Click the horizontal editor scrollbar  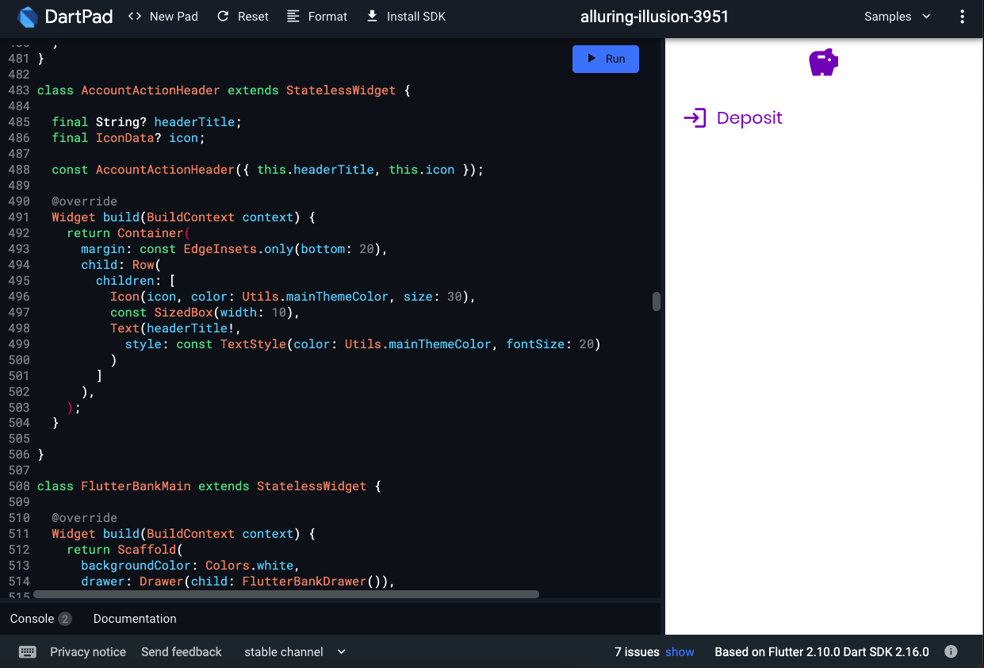coord(285,593)
